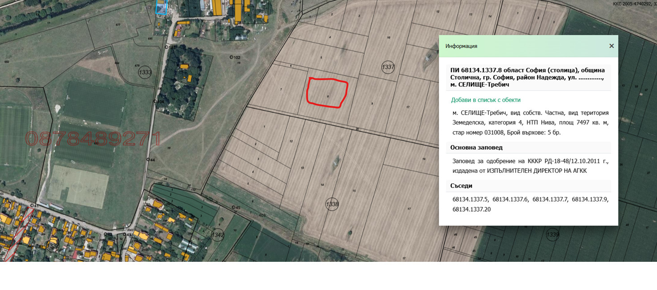Click the Информация panel title bar
The image size is (657, 290).
pyautogui.click(x=462, y=46)
